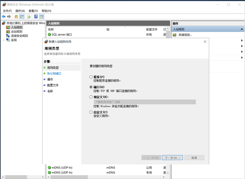This screenshot has width=245, height=179.
Task: Select the 程序(P) radio button
Action: point(91,77)
